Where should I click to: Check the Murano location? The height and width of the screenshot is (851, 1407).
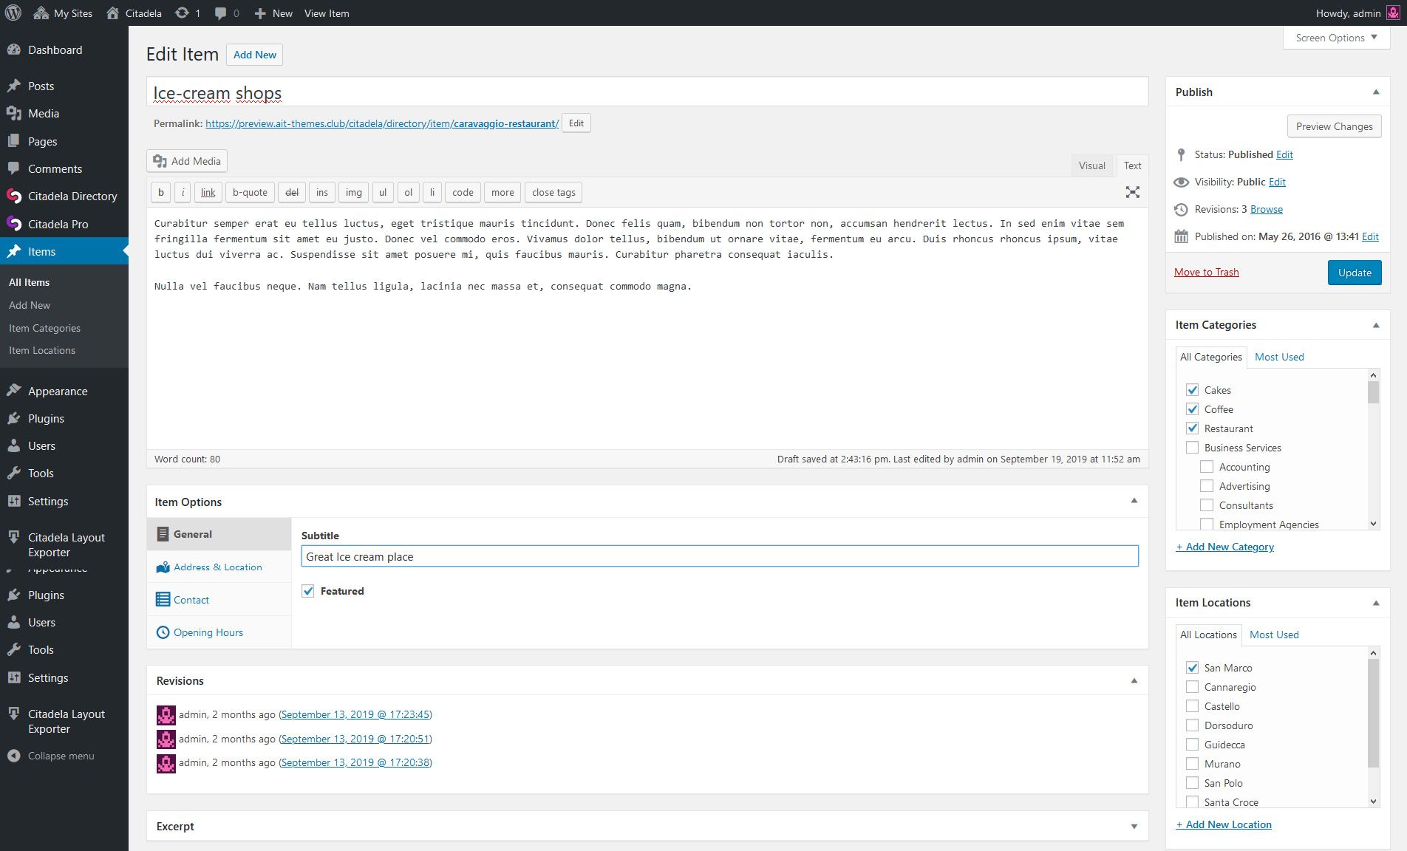pyautogui.click(x=1192, y=764)
